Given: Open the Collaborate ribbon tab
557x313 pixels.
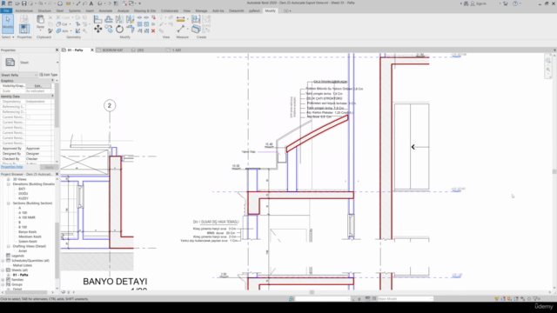Looking at the screenshot, I should 170,11.
